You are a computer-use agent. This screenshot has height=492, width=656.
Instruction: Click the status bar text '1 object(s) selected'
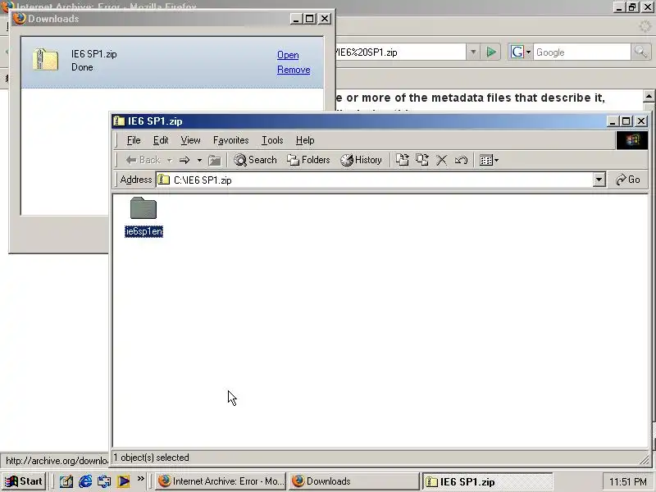click(x=152, y=458)
